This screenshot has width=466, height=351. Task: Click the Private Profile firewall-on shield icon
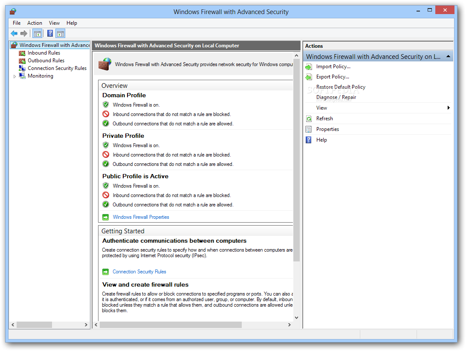coord(106,145)
